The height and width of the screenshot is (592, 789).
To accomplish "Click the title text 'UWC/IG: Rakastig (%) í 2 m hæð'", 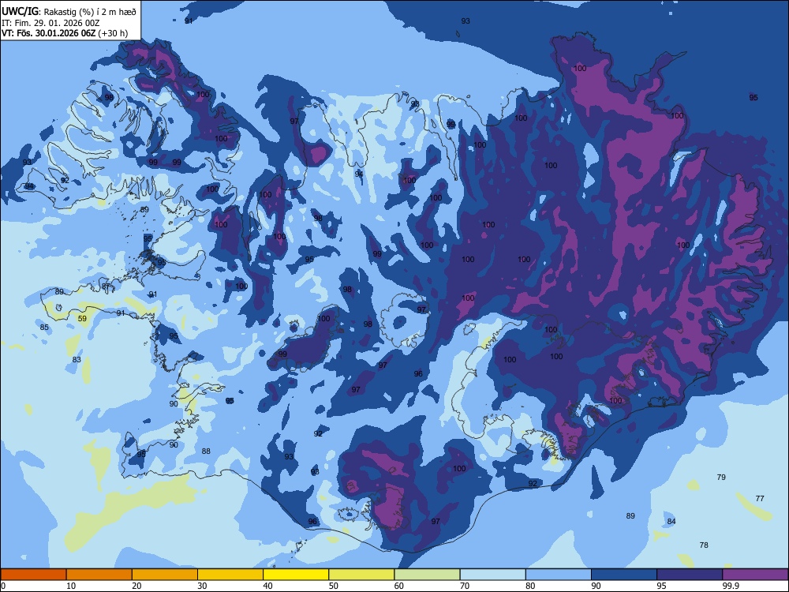I will (x=69, y=11).
